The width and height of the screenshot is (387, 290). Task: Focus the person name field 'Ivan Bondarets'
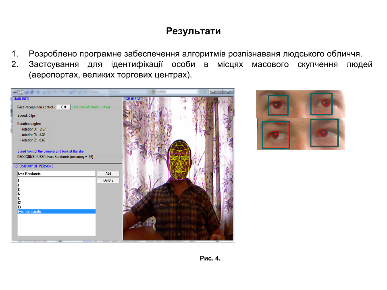tap(56, 174)
